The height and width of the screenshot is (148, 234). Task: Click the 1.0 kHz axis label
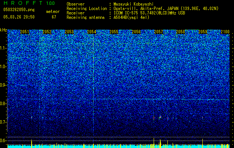click(x=3, y=67)
